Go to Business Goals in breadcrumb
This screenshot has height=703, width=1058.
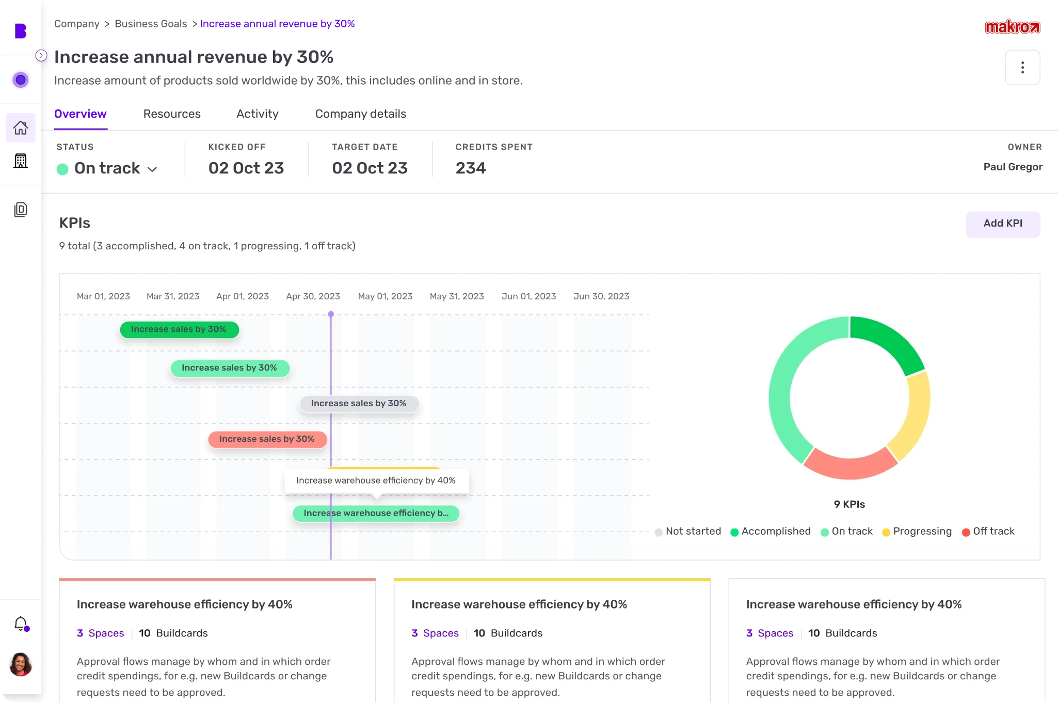click(x=151, y=24)
